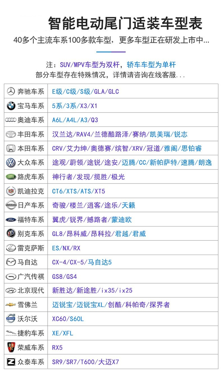Image resolution: width=222 pixels, height=380 pixels.
Task: Select the 丰田车系 brand label
Action: 30,134
